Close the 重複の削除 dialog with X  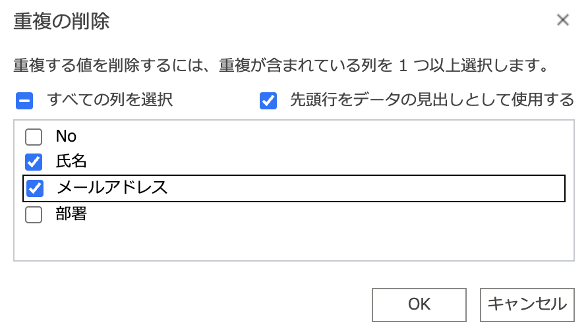[562, 20]
